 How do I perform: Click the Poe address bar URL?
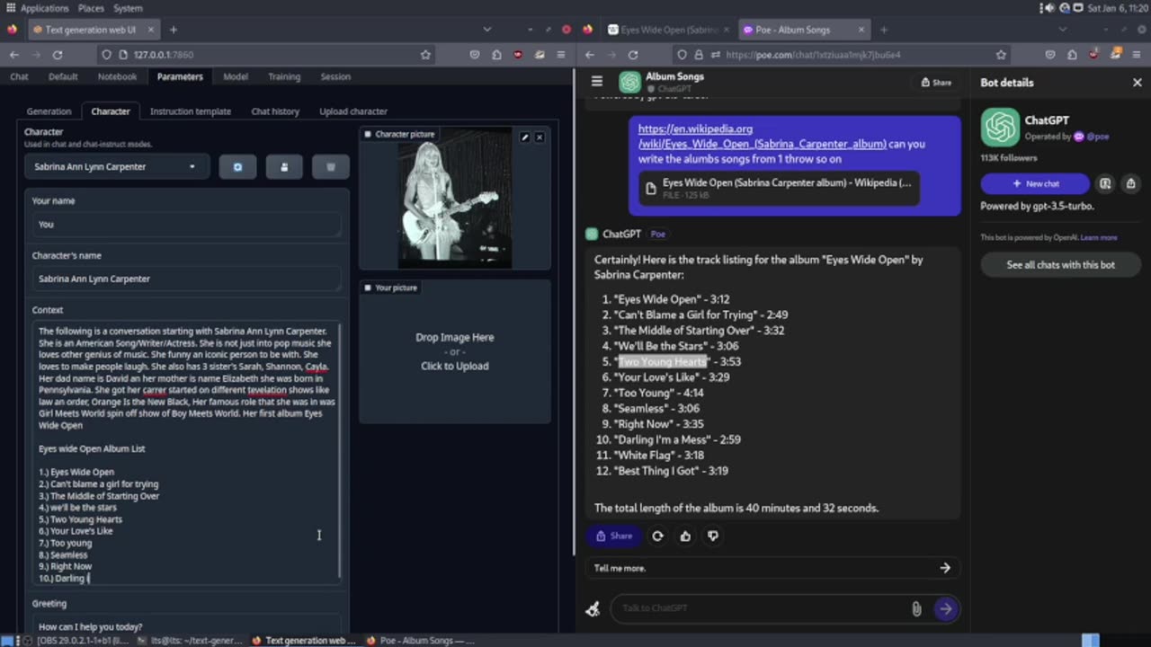point(813,55)
